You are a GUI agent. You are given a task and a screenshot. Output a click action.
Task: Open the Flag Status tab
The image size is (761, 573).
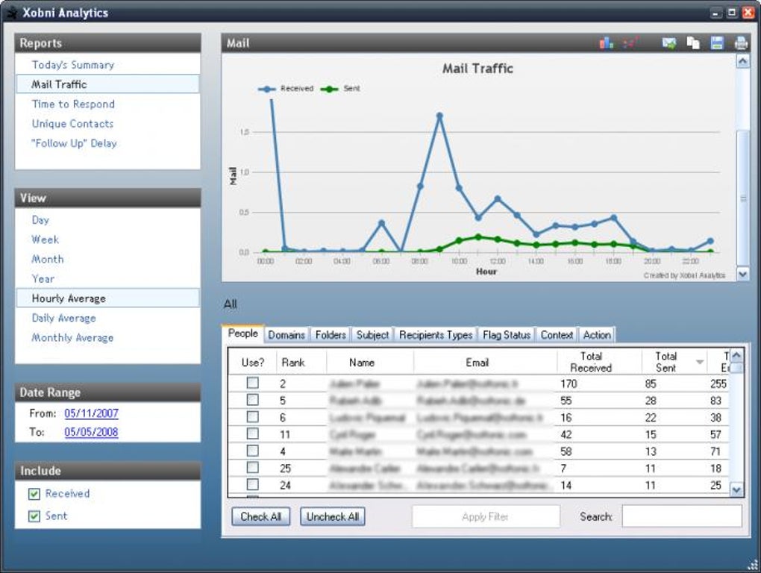(507, 335)
